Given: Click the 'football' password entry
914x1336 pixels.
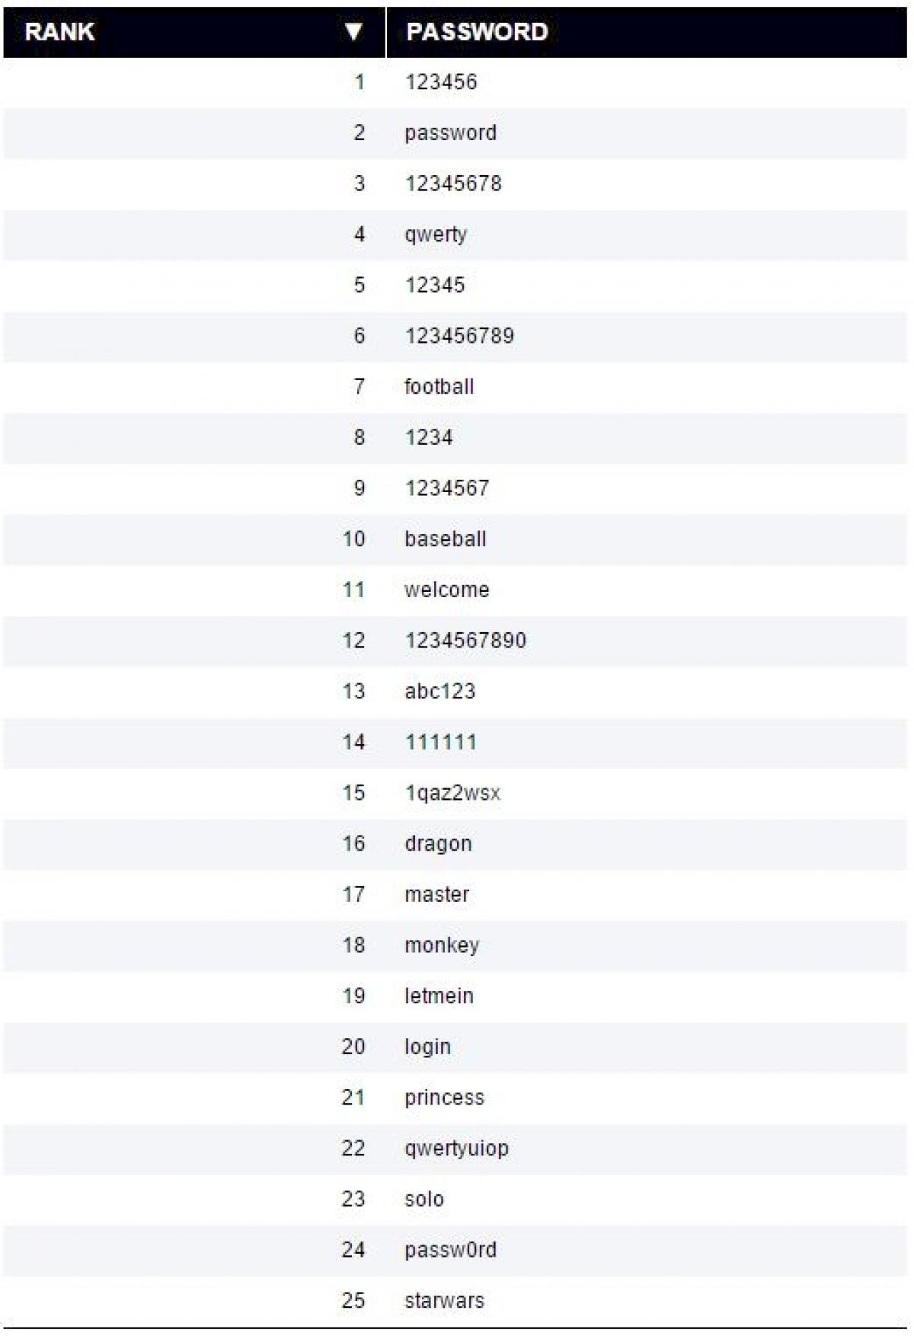Looking at the screenshot, I should (439, 387).
